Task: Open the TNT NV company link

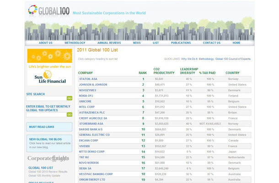Action: tap(84, 157)
